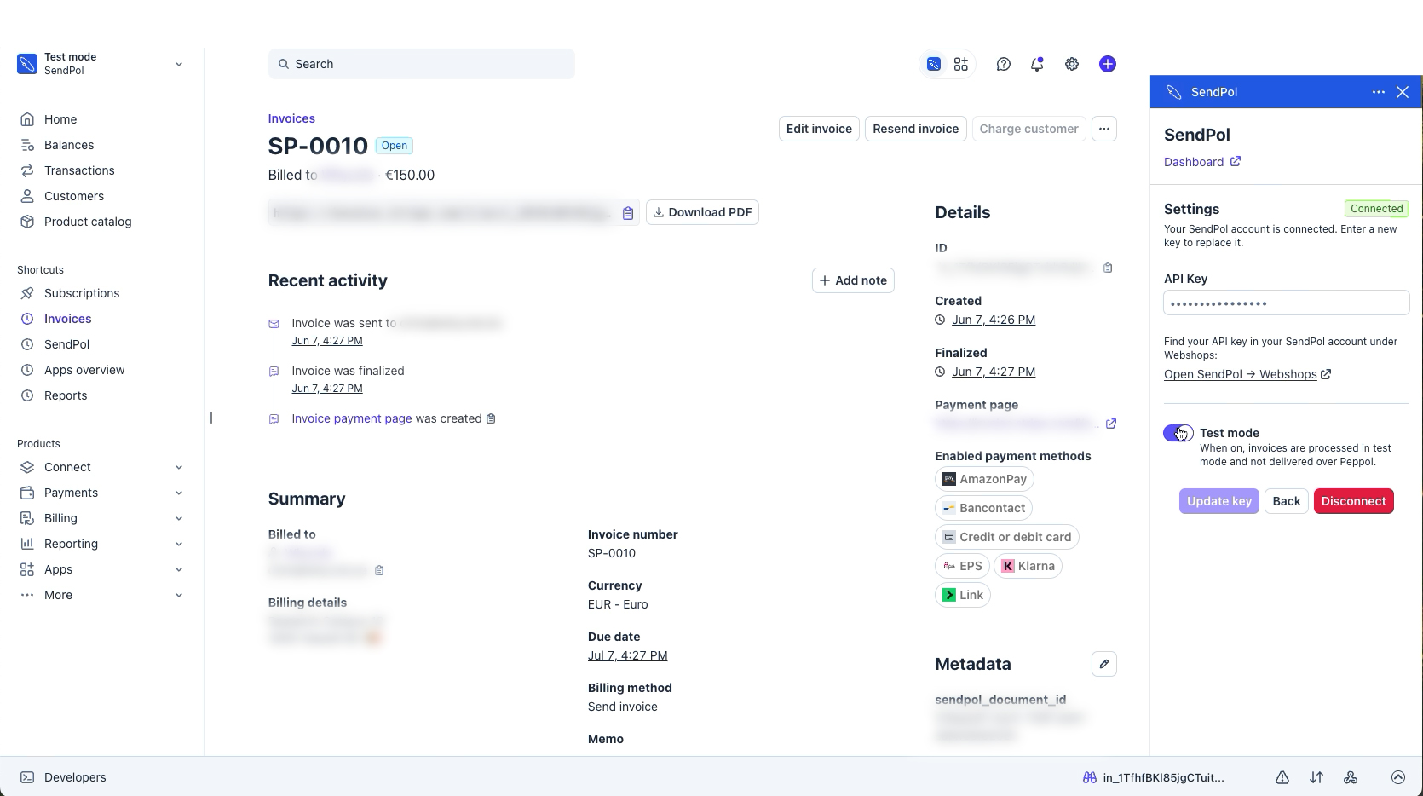Click the Invoices breadcrumb link
1423x796 pixels.
coord(291,118)
